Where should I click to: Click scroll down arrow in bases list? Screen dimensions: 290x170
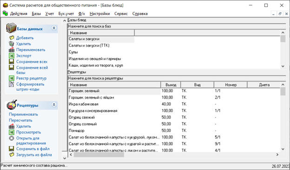tap(283, 66)
